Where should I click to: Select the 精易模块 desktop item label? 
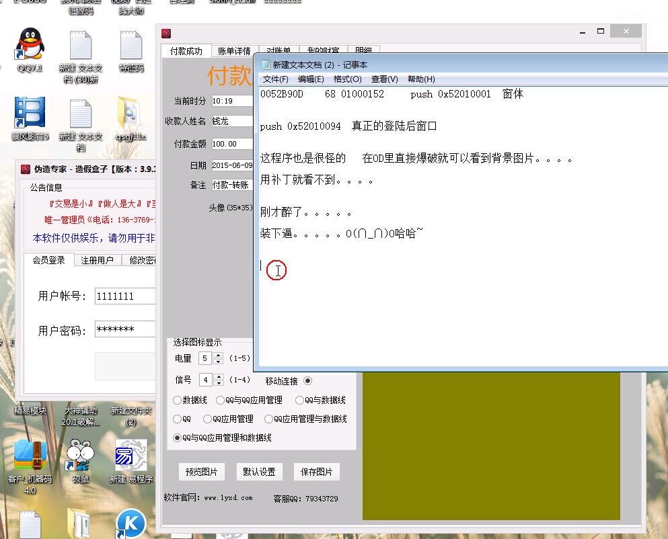point(30,411)
